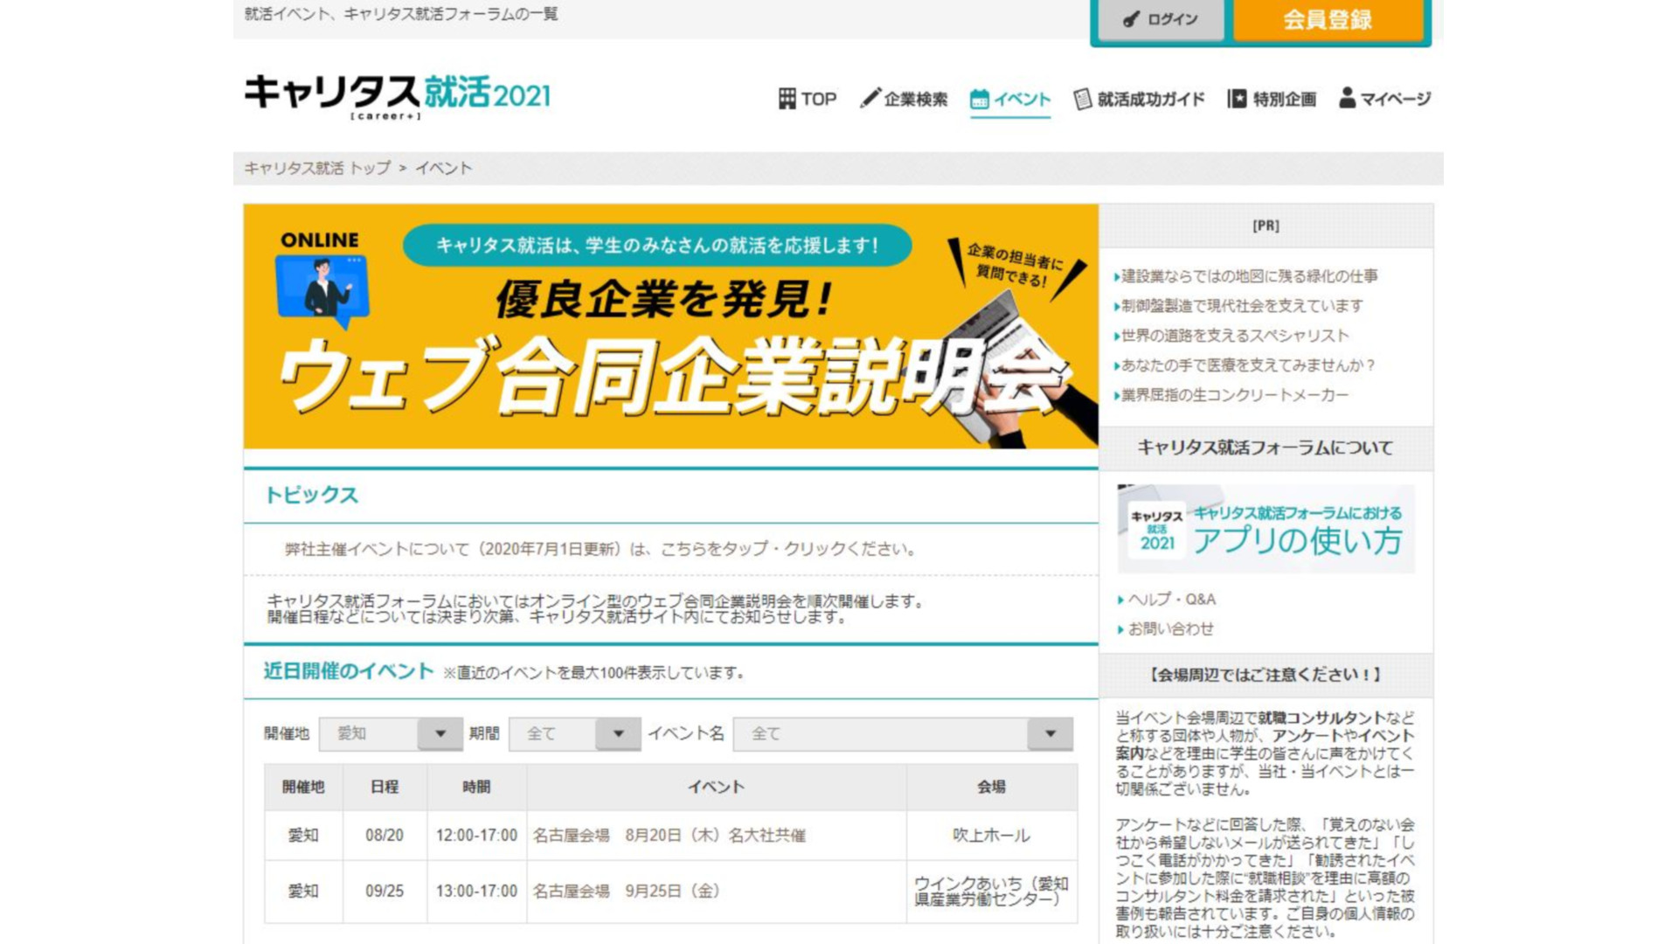Click 弊社主催イベントについて topic notice
The width and height of the screenshot is (1678, 944).
[x=600, y=549]
